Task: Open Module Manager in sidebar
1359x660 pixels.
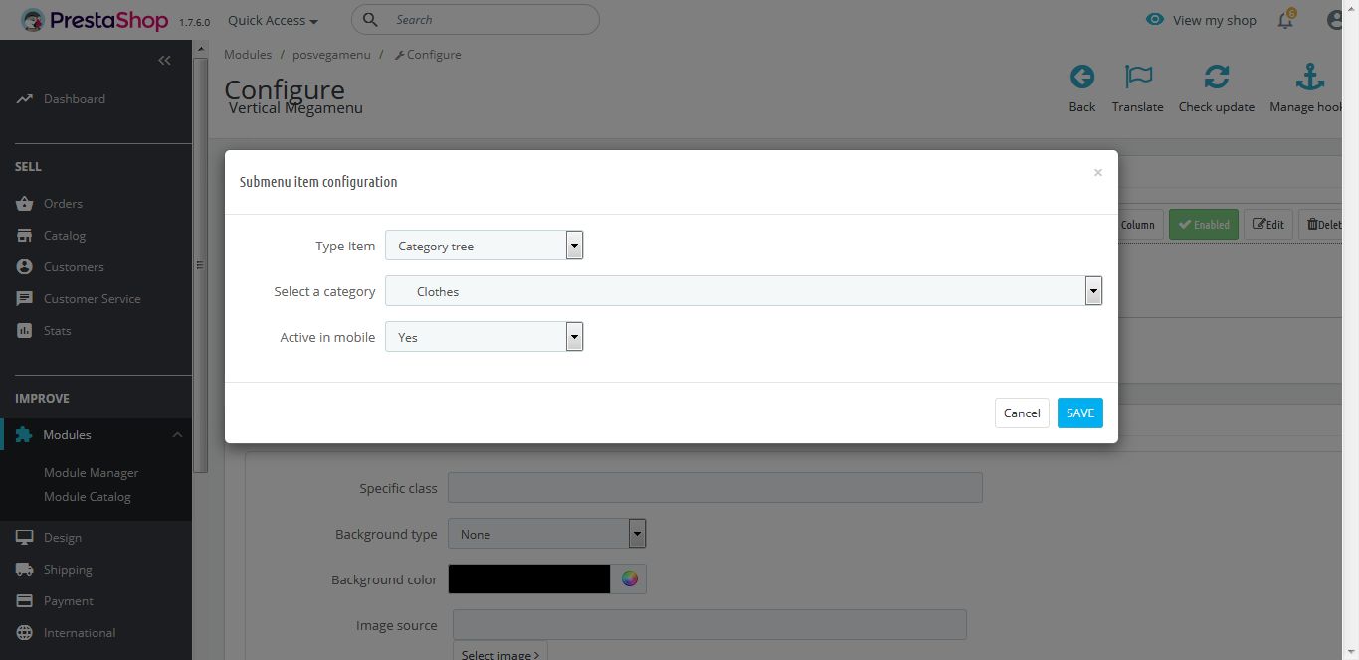Action: [91, 473]
